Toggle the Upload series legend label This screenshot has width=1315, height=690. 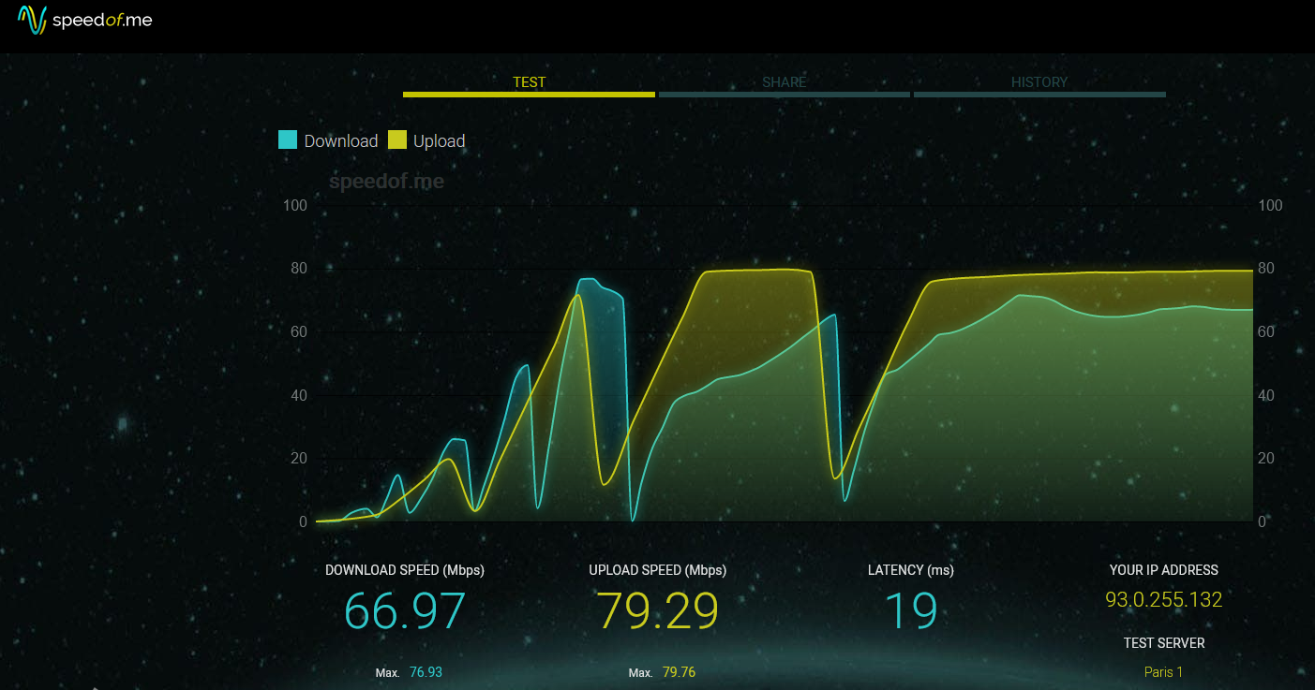point(439,141)
